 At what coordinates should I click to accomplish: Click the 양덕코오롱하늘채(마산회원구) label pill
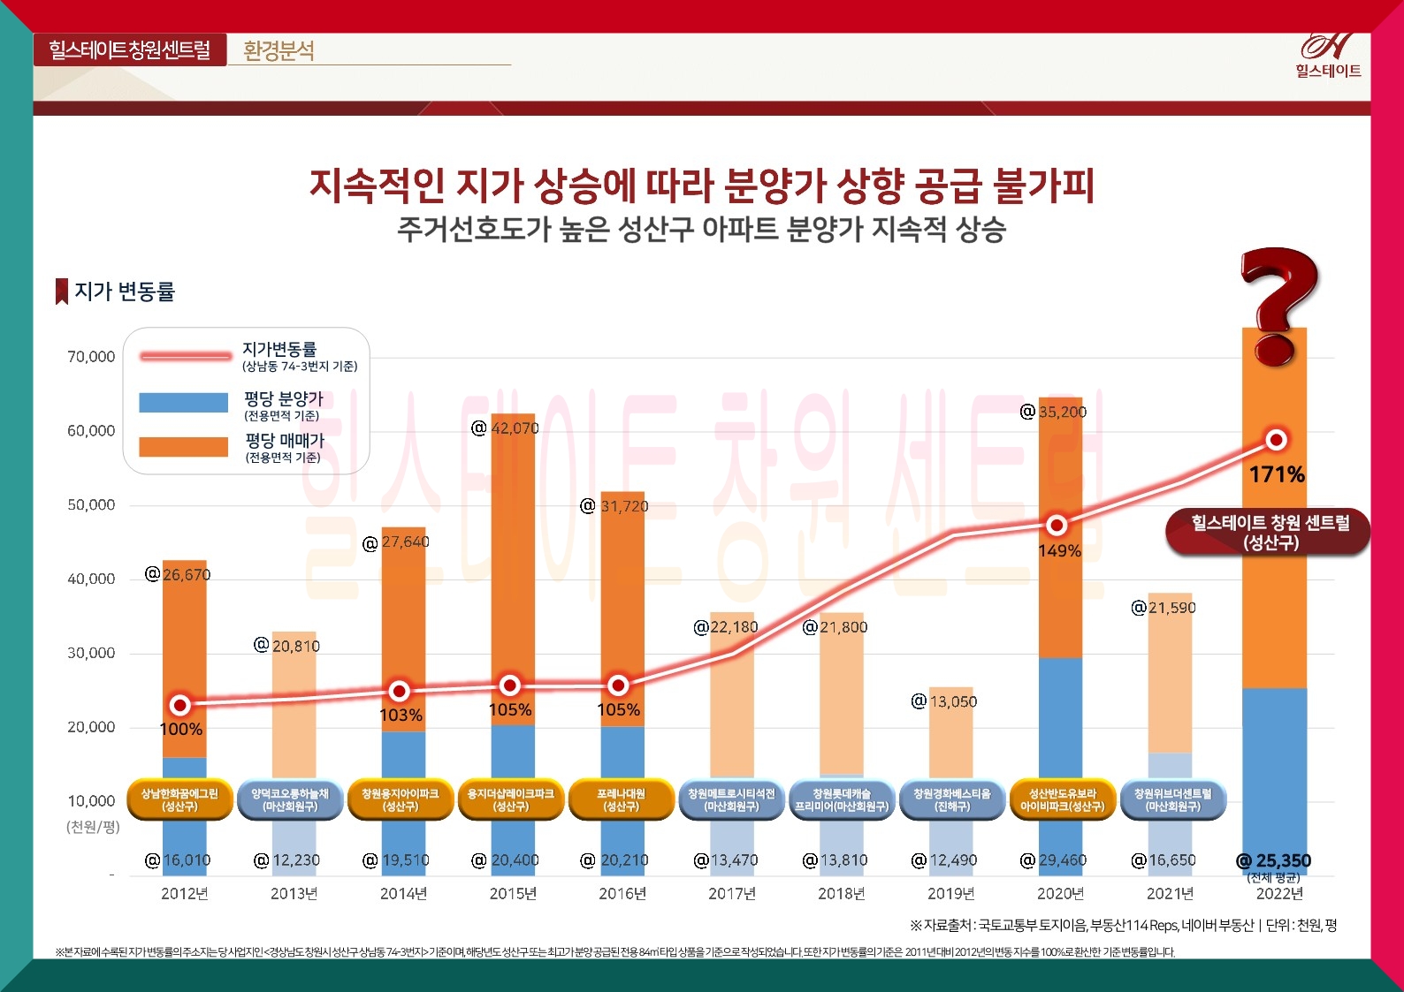coord(290,799)
